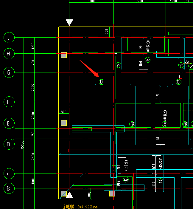
Task: Click the axis bubble labeled E
Action: (x=9, y=123)
